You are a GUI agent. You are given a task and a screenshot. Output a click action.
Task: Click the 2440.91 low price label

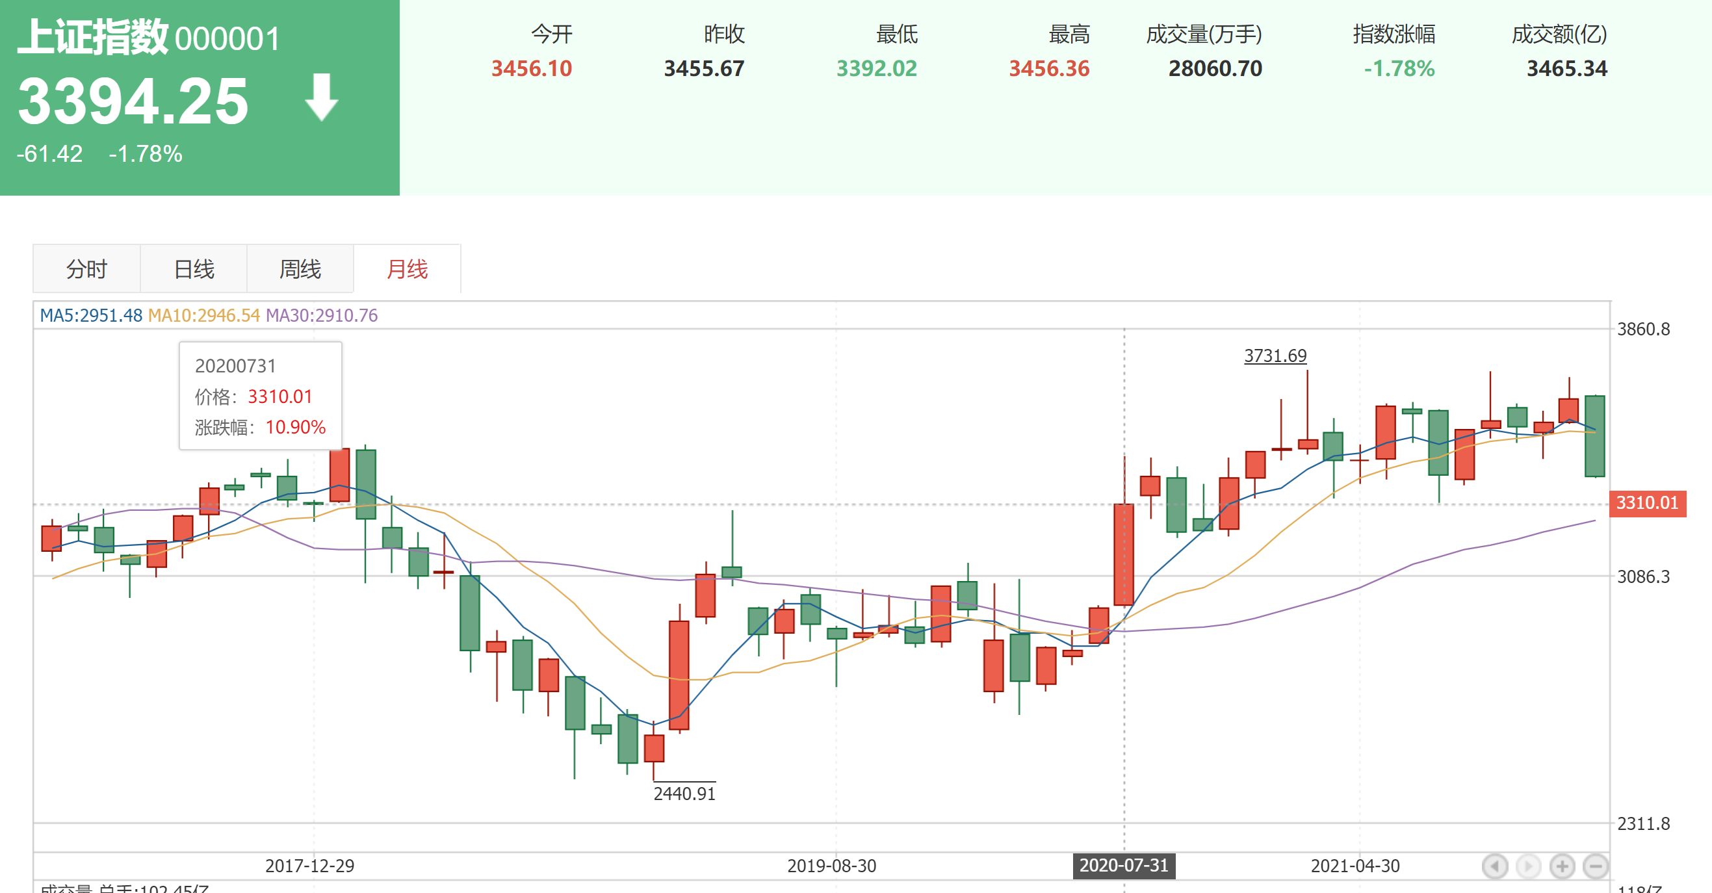684,794
